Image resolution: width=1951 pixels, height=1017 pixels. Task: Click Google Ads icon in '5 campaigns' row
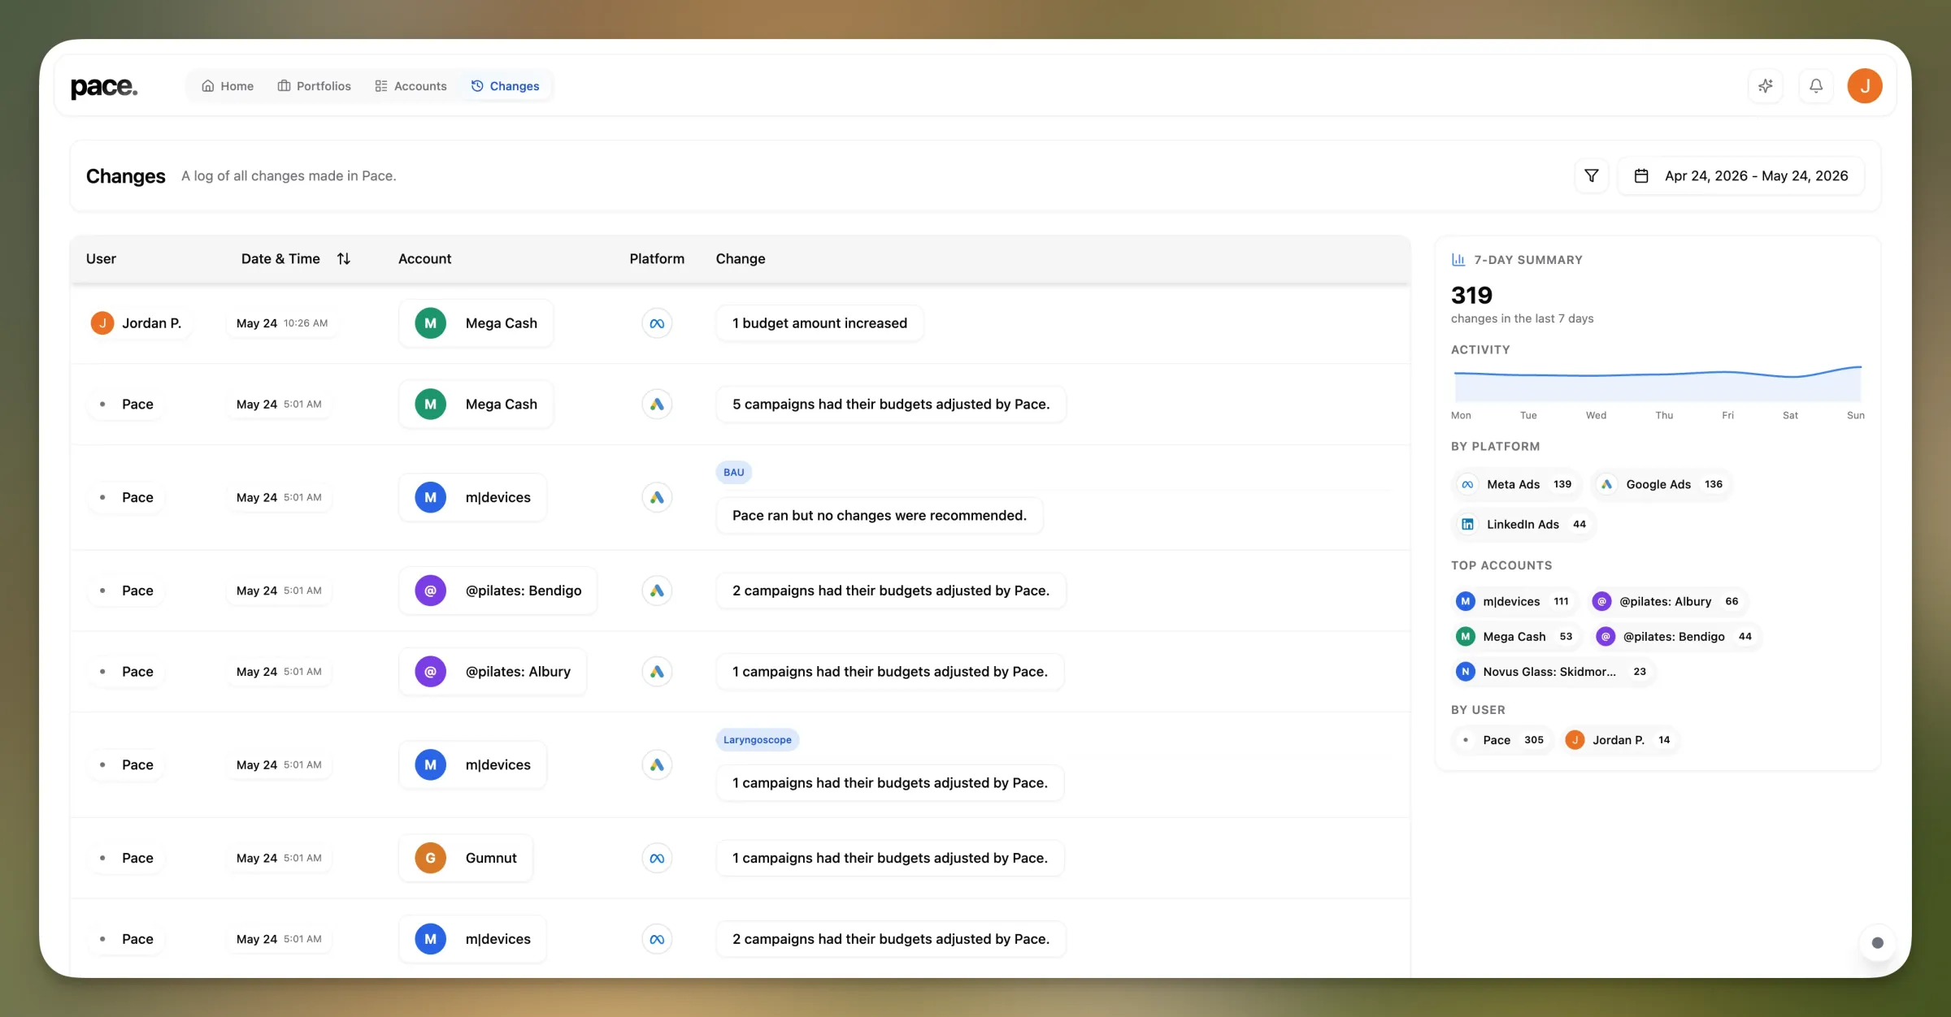pos(657,405)
